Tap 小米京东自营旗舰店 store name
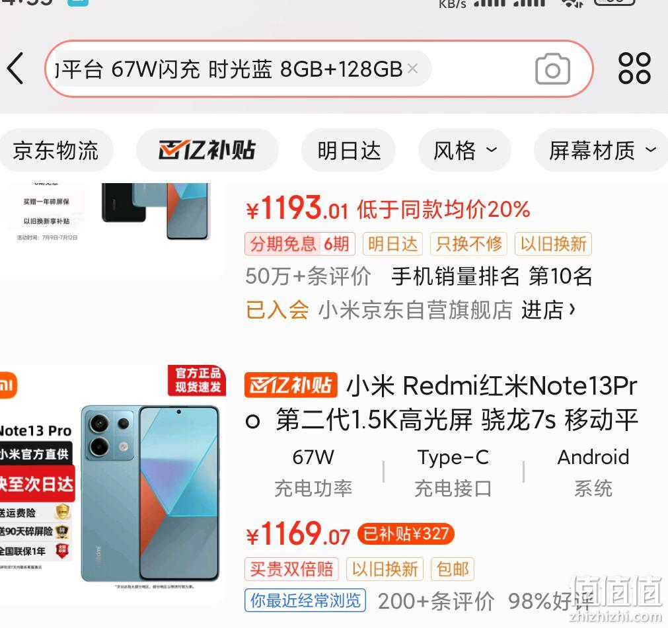Screen dimensions: 668x628 tap(416, 309)
